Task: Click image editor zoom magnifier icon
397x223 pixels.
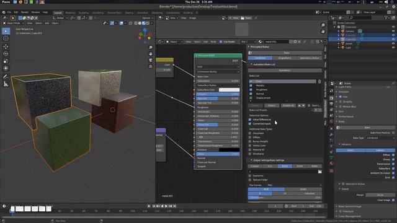Action: [323, 25]
